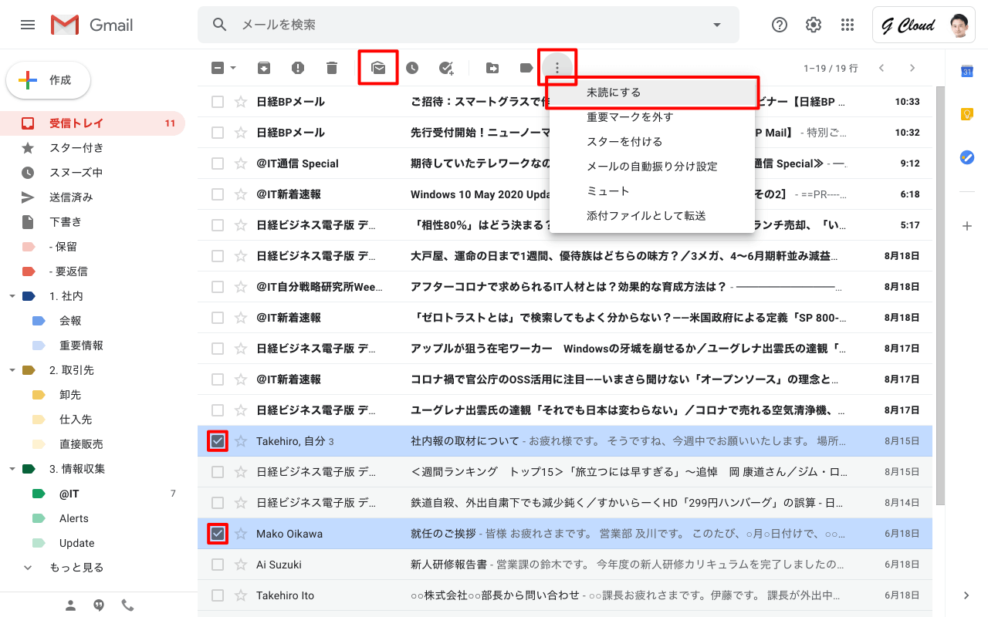
Task: Click the G Cloud account avatar
Action: 959,25
